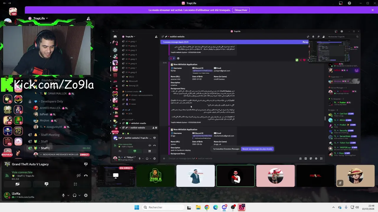The height and width of the screenshot is (212, 378).
Task: Click the NOUVEAU mentions badge in server list
Action: pyautogui.click(x=7, y=155)
